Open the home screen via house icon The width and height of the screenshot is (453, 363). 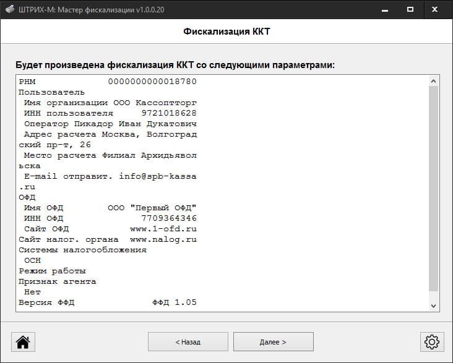click(23, 342)
